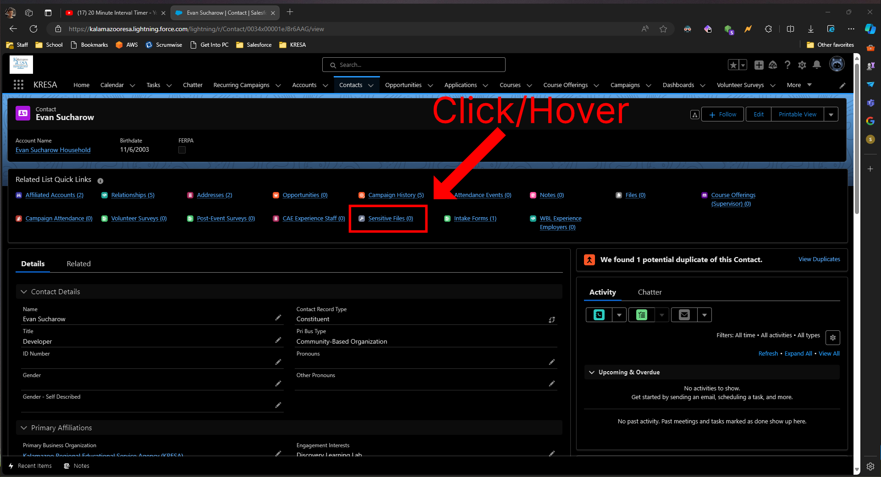
Task: Open the Global Actions plus icon
Action: tap(759, 65)
